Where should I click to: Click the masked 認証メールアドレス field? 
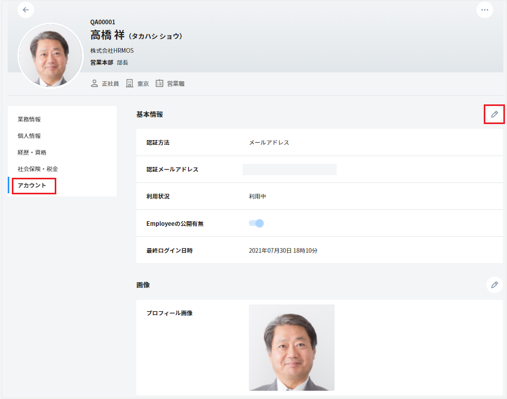click(x=289, y=170)
